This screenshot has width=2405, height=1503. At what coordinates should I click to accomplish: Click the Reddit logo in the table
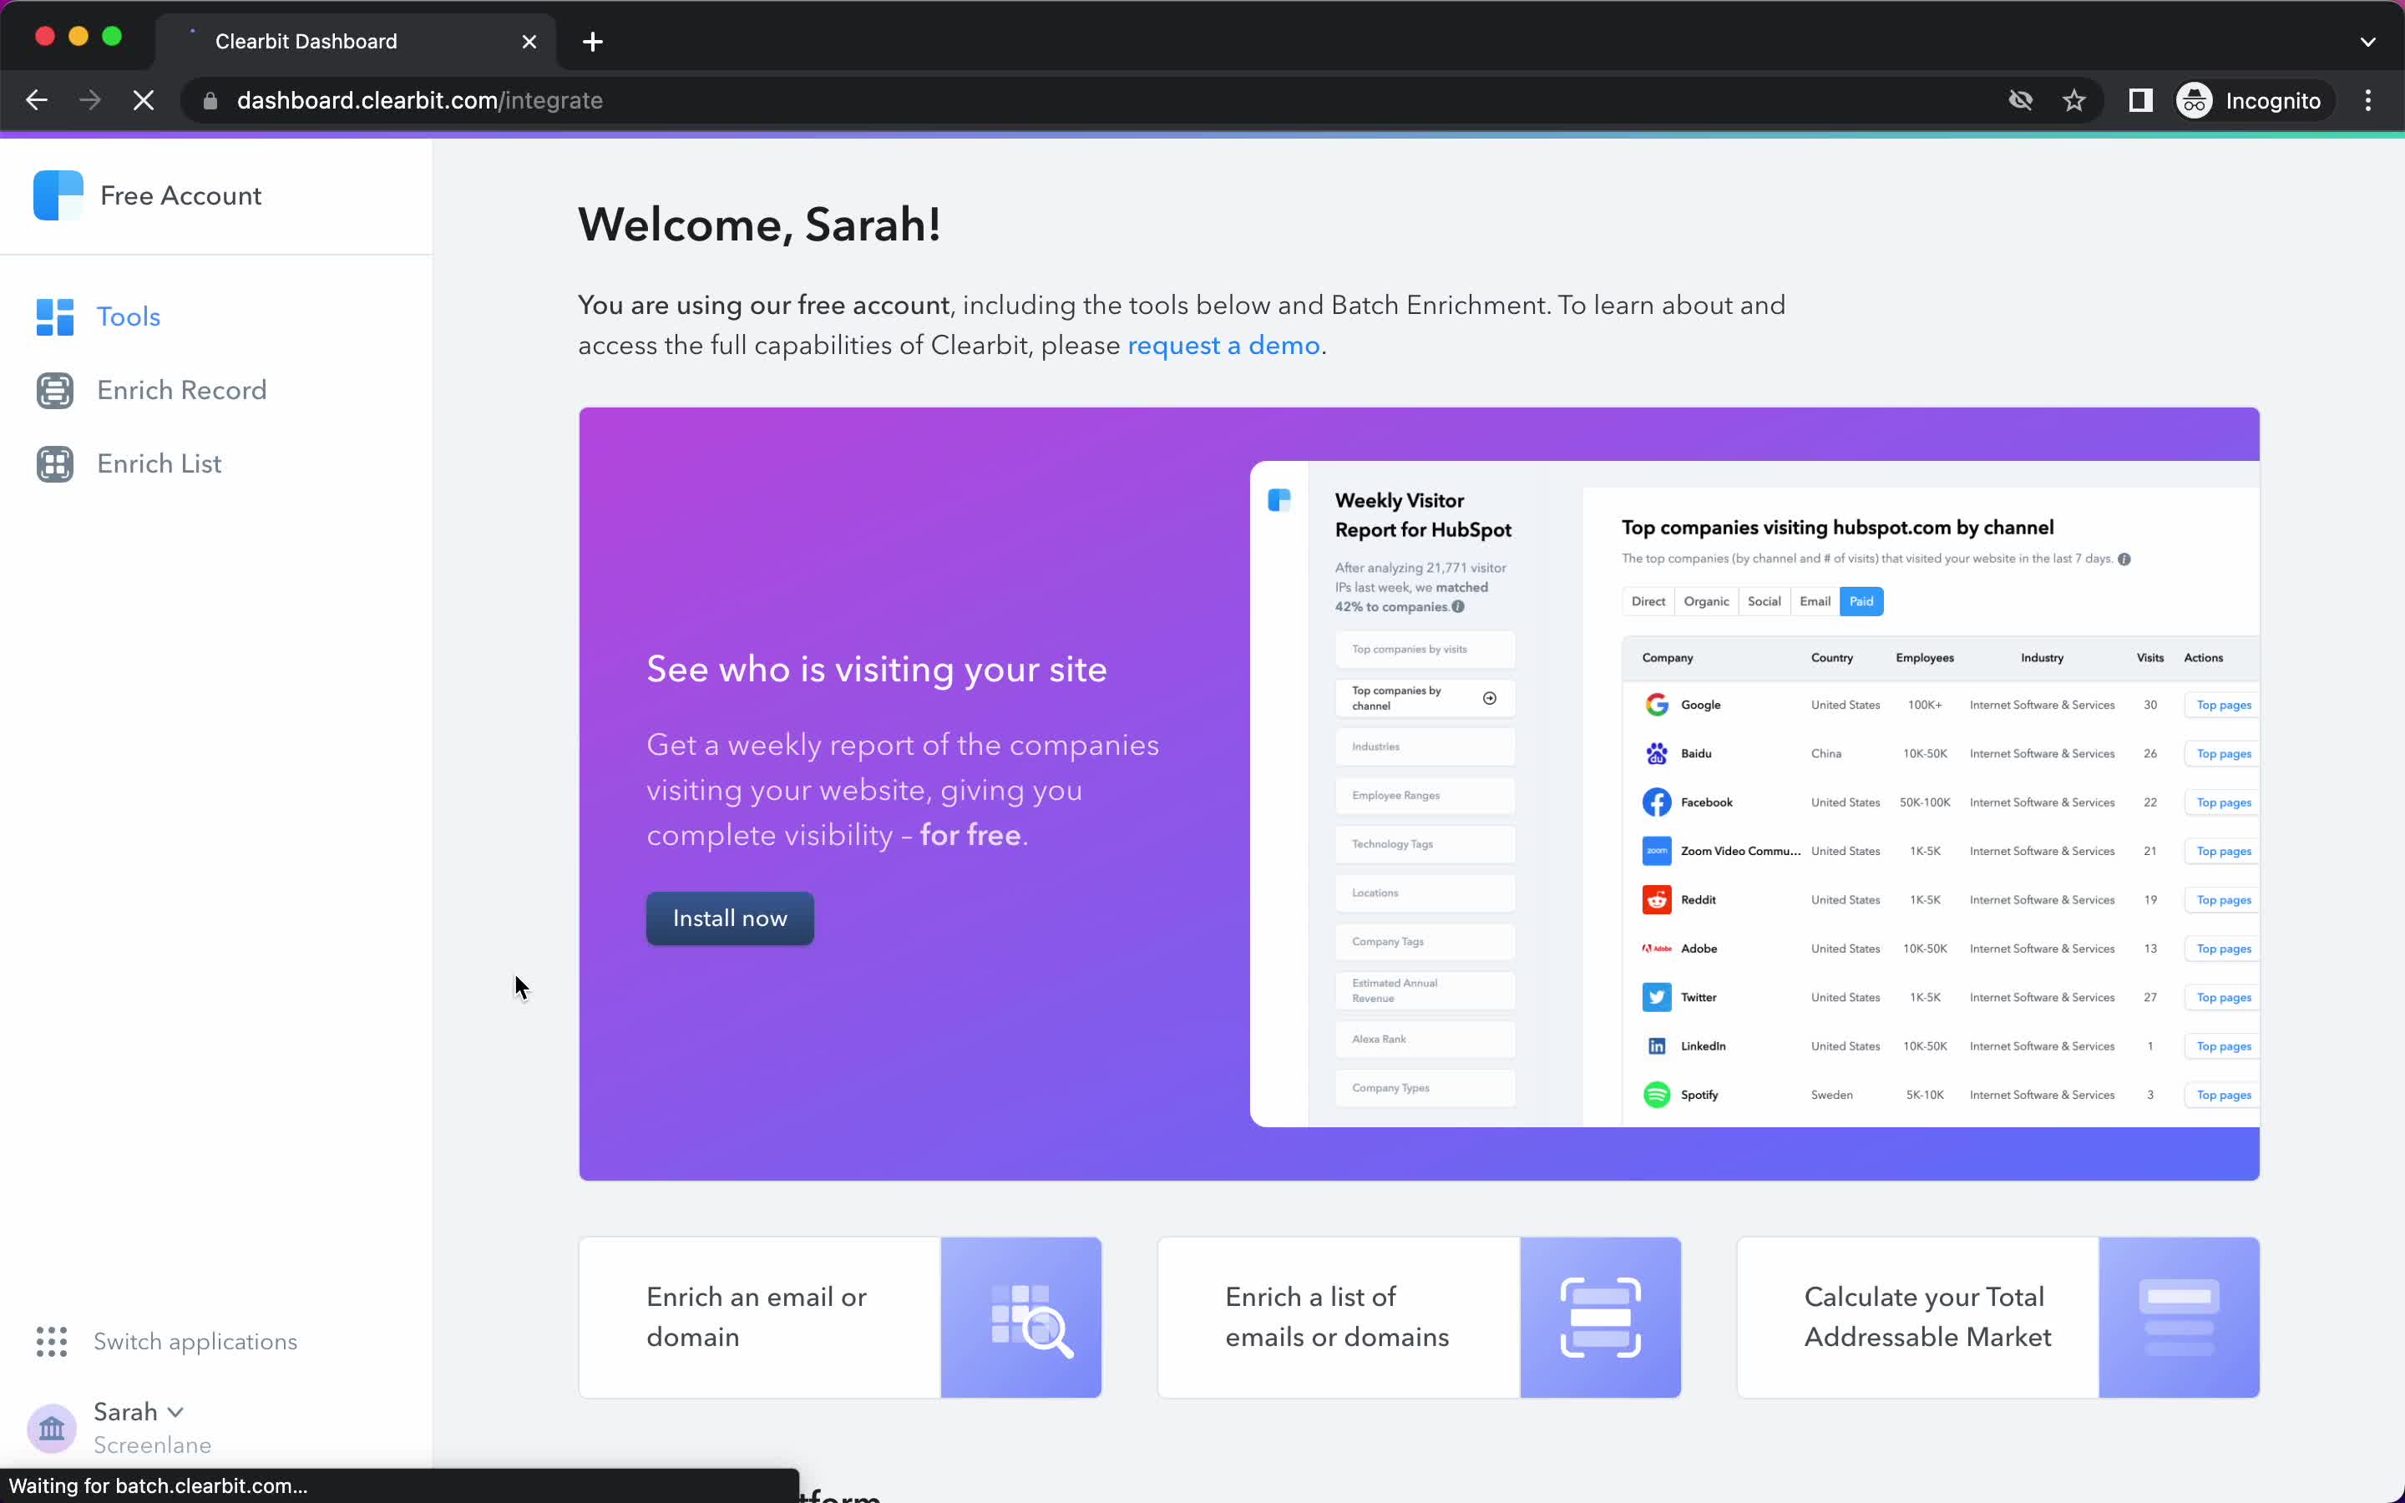coord(1656,899)
